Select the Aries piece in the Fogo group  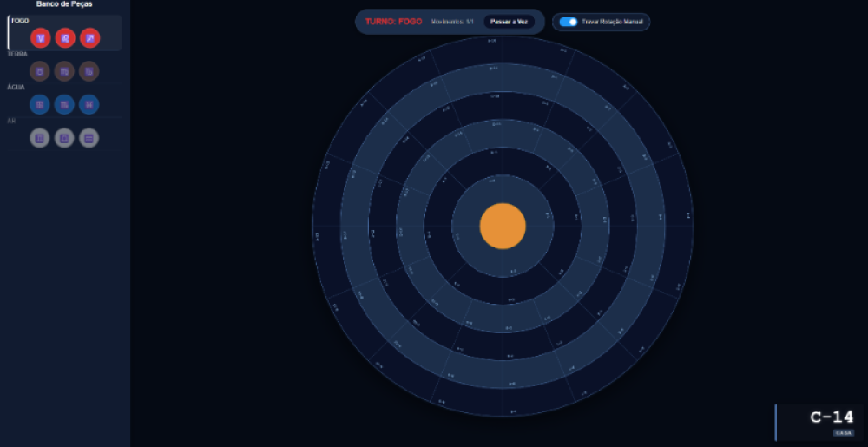tap(40, 38)
